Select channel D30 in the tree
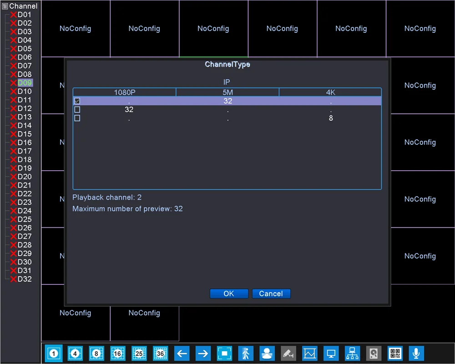 [25, 262]
